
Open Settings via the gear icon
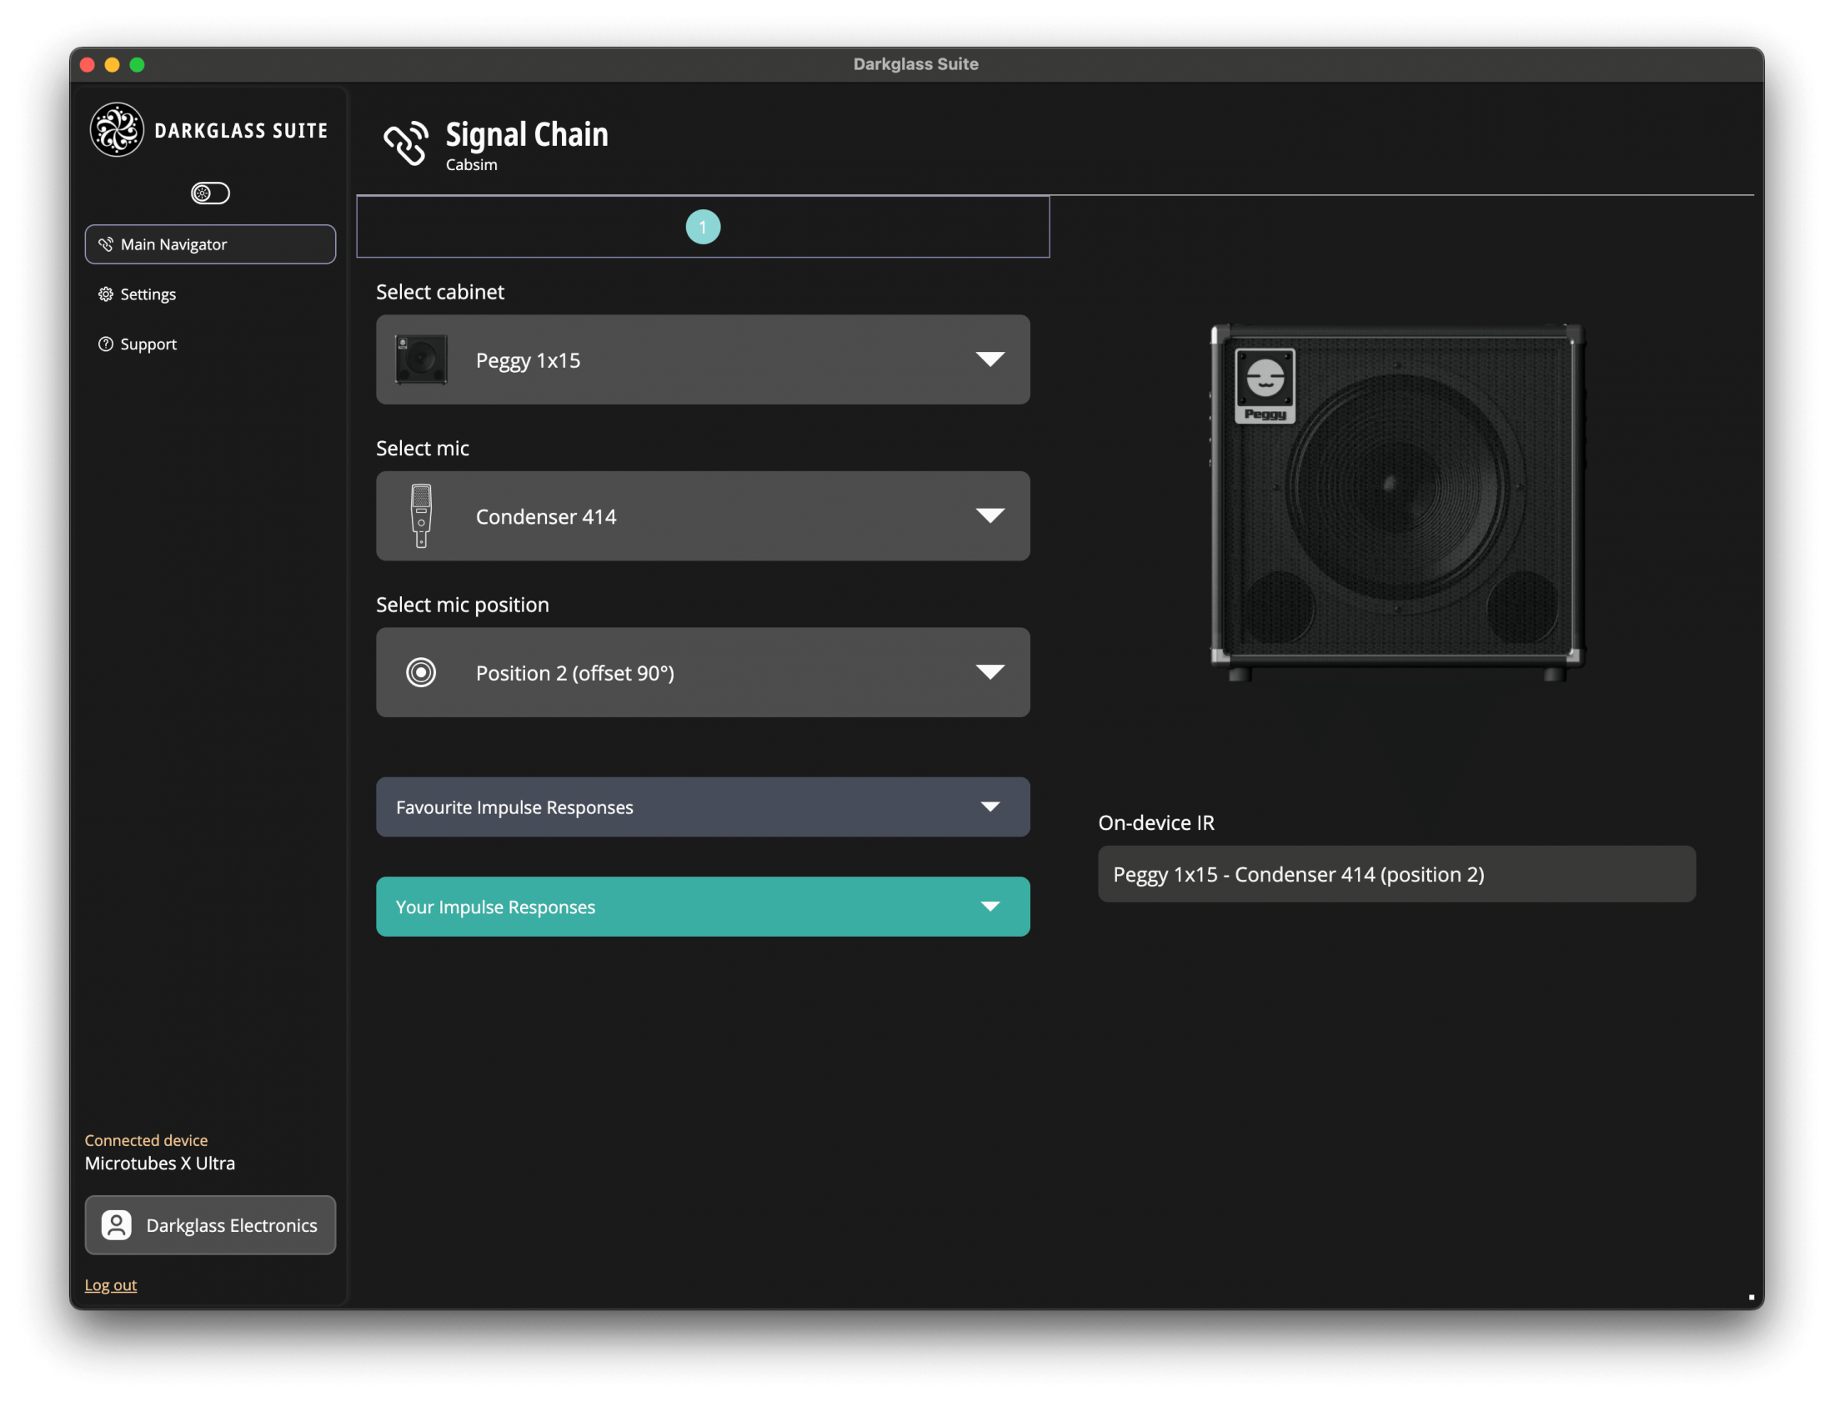pyautogui.click(x=106, y=294)
